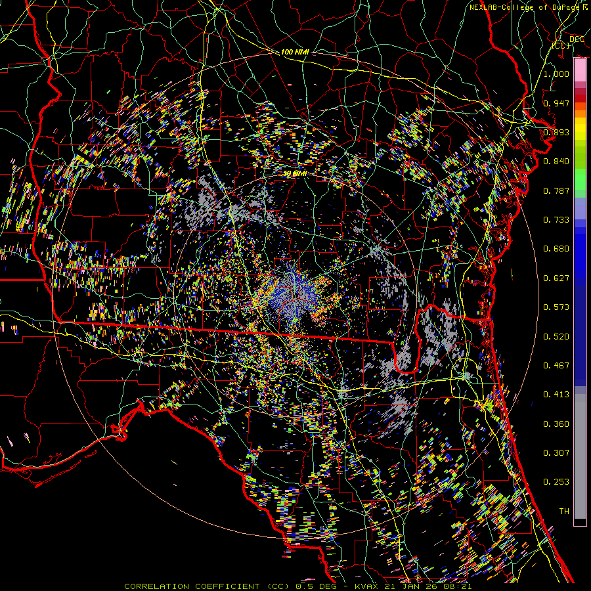Select the 0.893 scale value
591x591 pixels.
pyautogui.click(x=556, y=132)
